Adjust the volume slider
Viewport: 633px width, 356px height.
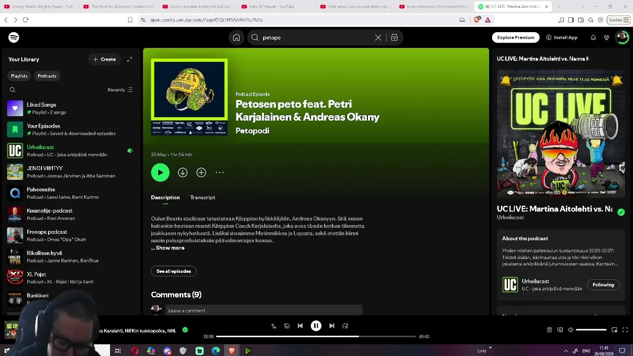click(591, 330)
